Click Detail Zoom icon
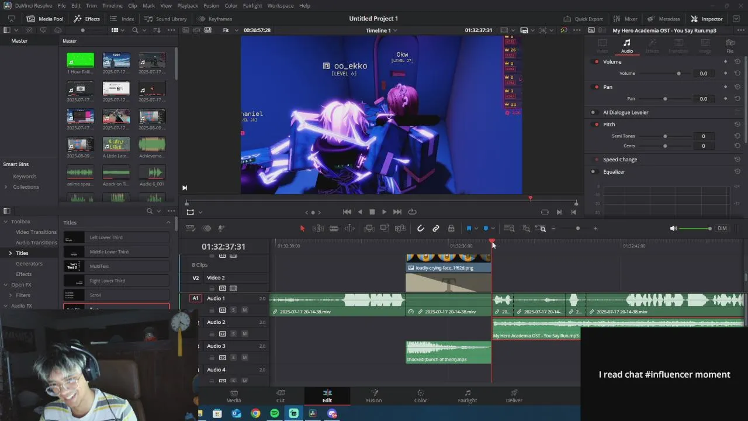The height and width of the screenshot is (421, 748). (x=526, y=229)
